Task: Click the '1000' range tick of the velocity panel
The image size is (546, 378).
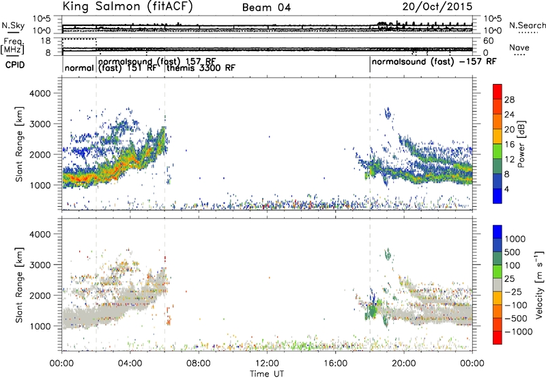Action: [40, 326]
